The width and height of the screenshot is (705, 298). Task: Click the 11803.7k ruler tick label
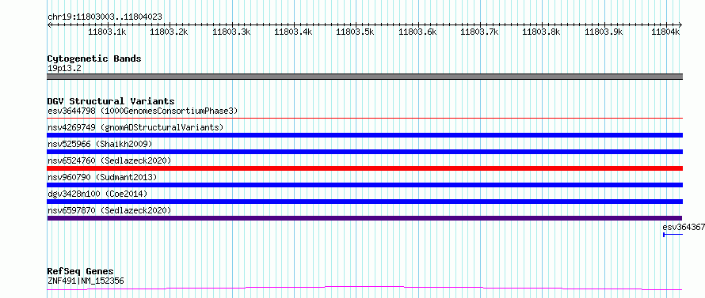point(480,32)
